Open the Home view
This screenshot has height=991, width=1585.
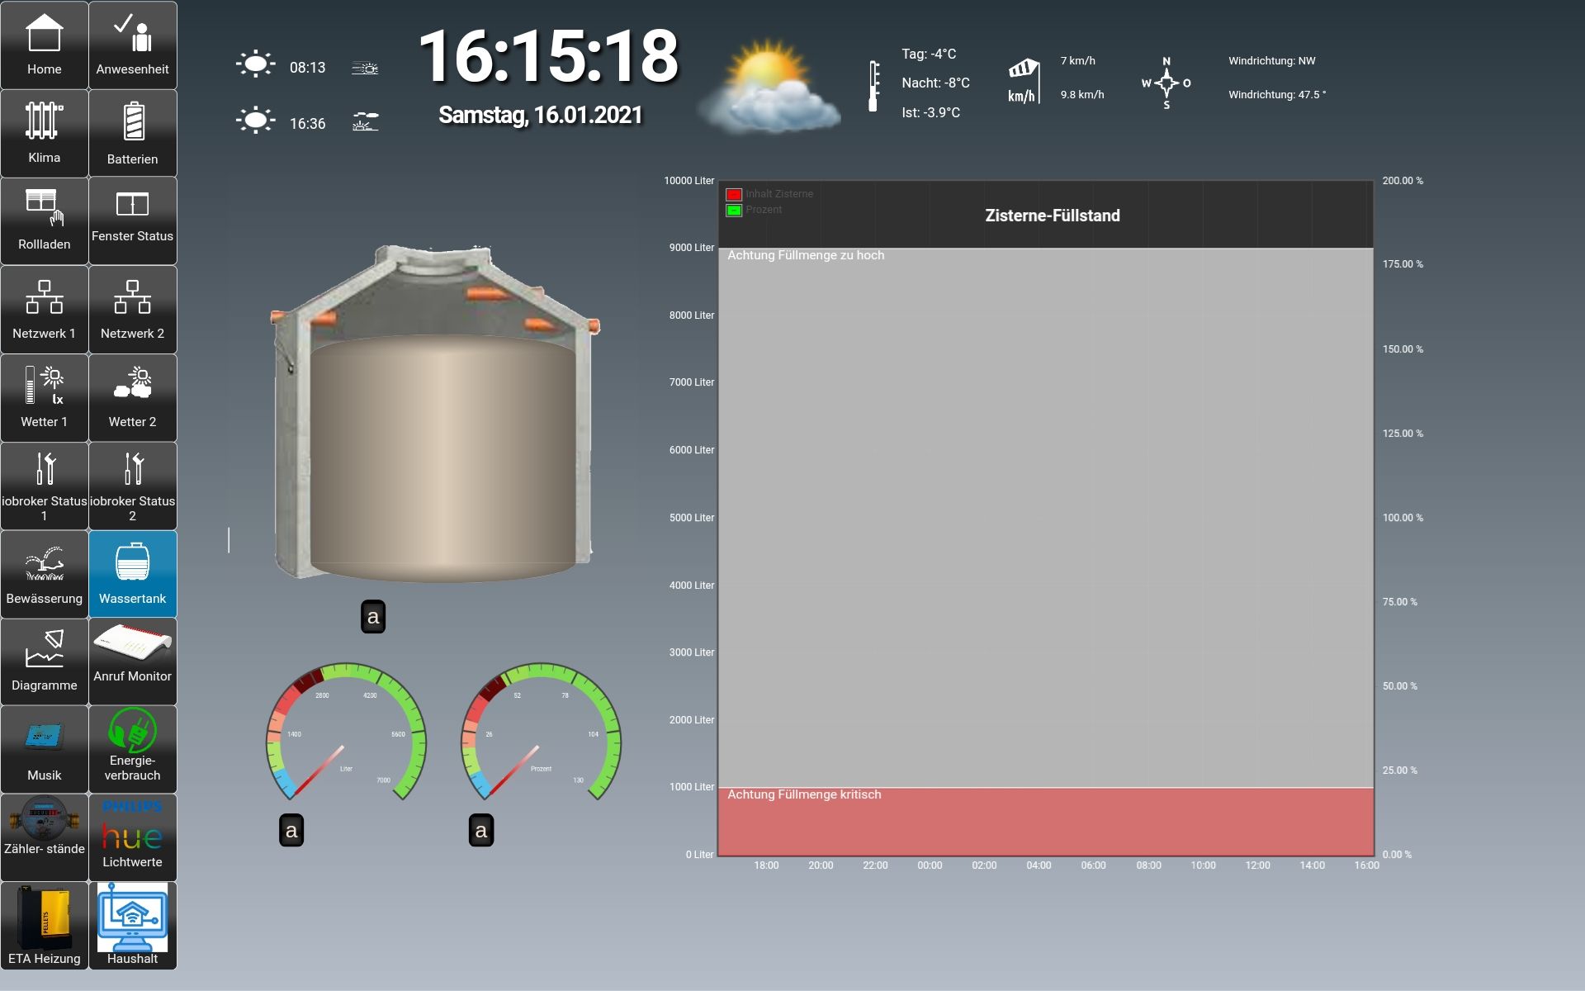point(45,45)
